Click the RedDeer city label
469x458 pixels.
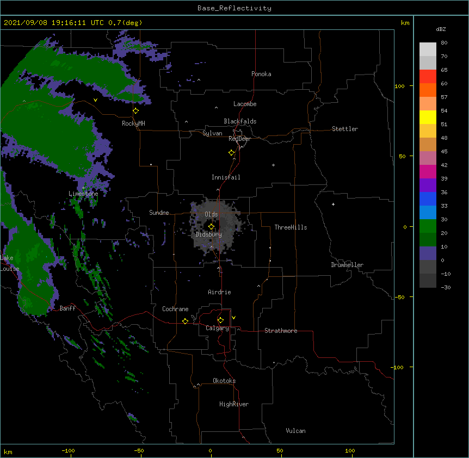(x=239, y=139)
